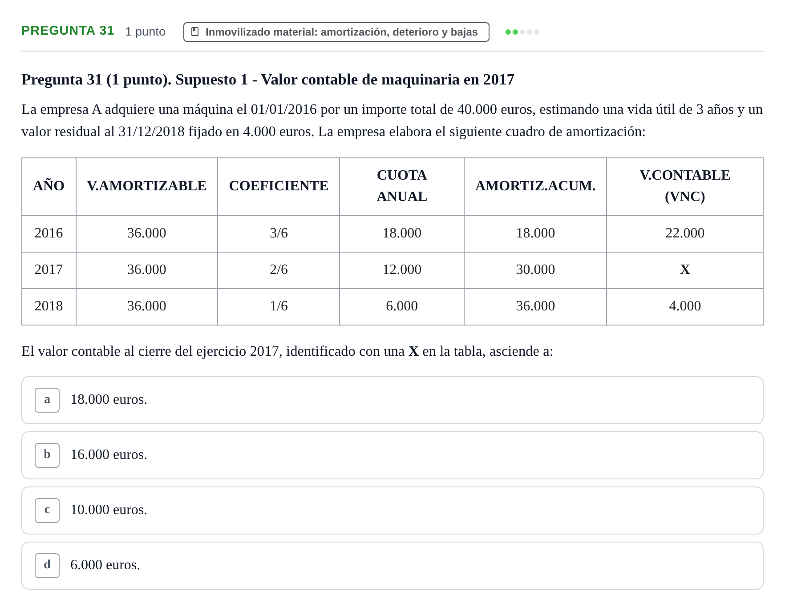Viewport: 785px width, 611px height.
Task: Click the 2018 year cell
Action: pyautogui.click(x=49, y=306)
